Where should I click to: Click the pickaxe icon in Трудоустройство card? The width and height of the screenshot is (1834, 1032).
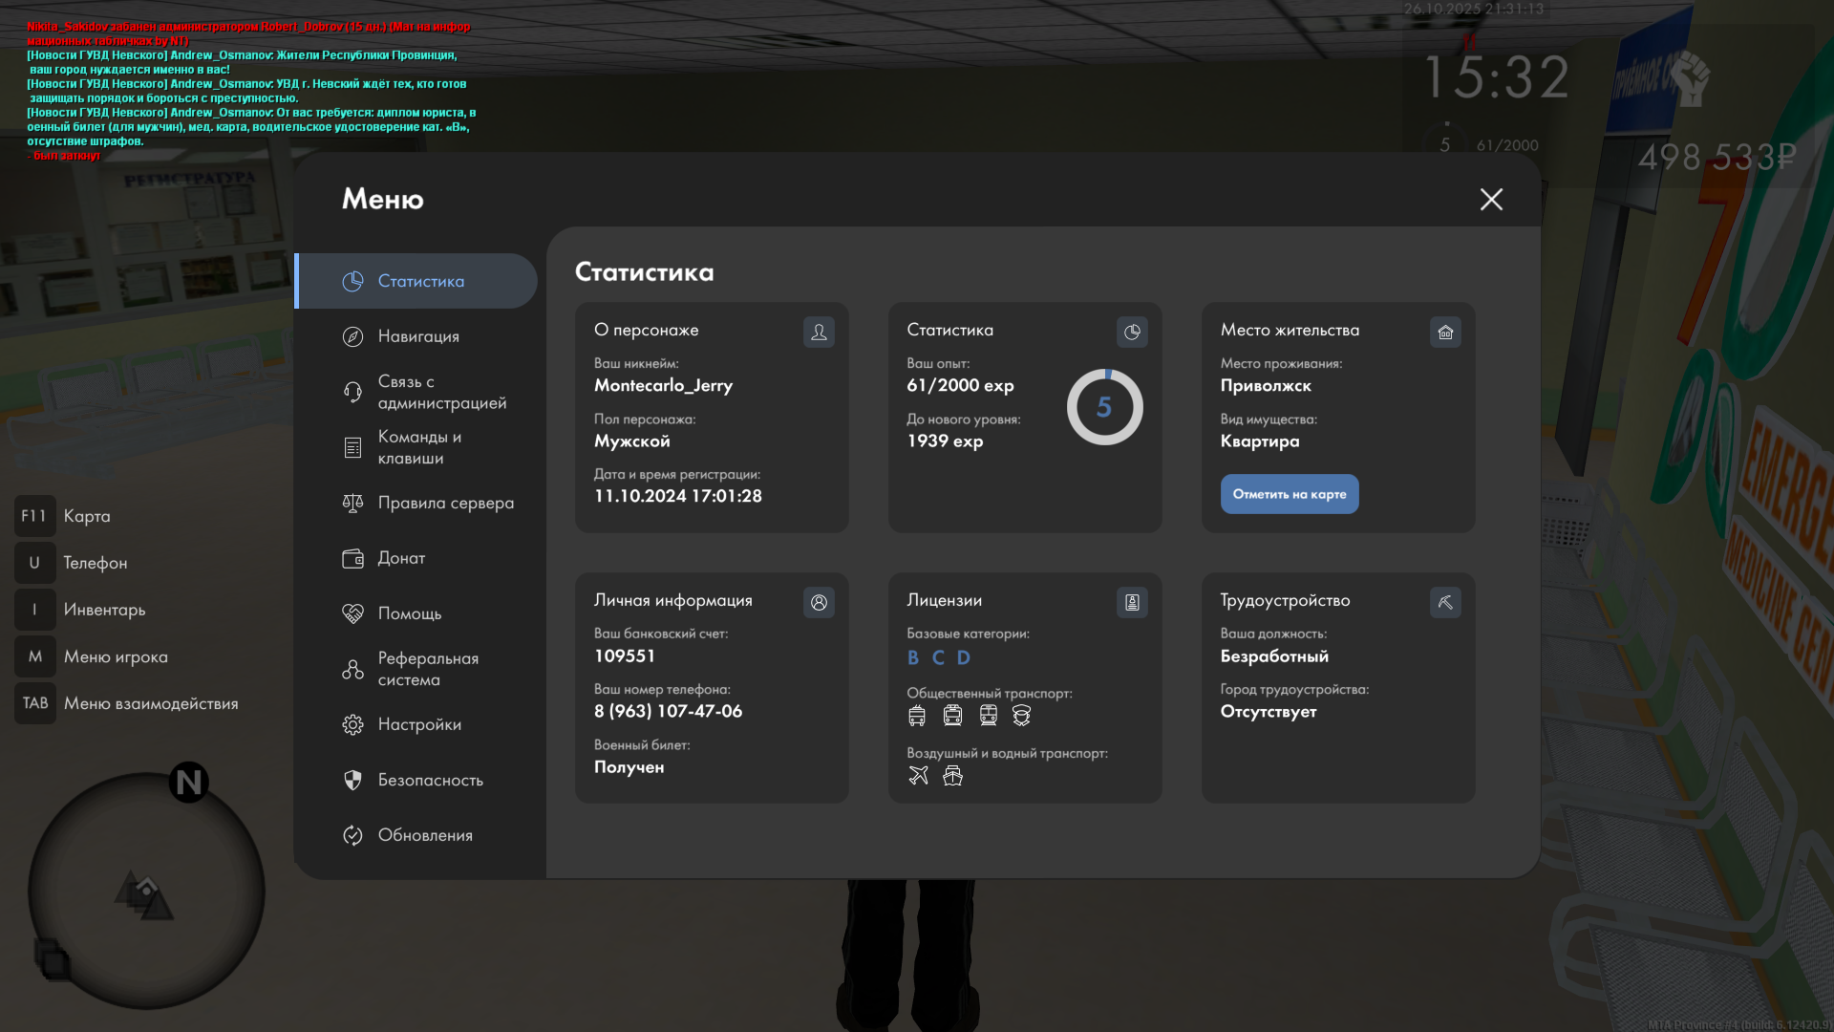tap(1445, 602)
